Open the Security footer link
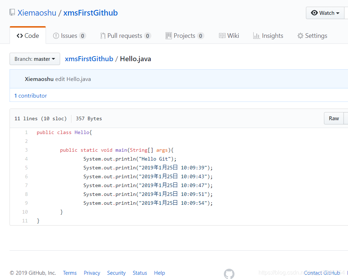Screen dimensions: 348x279 tap(116, 273)
